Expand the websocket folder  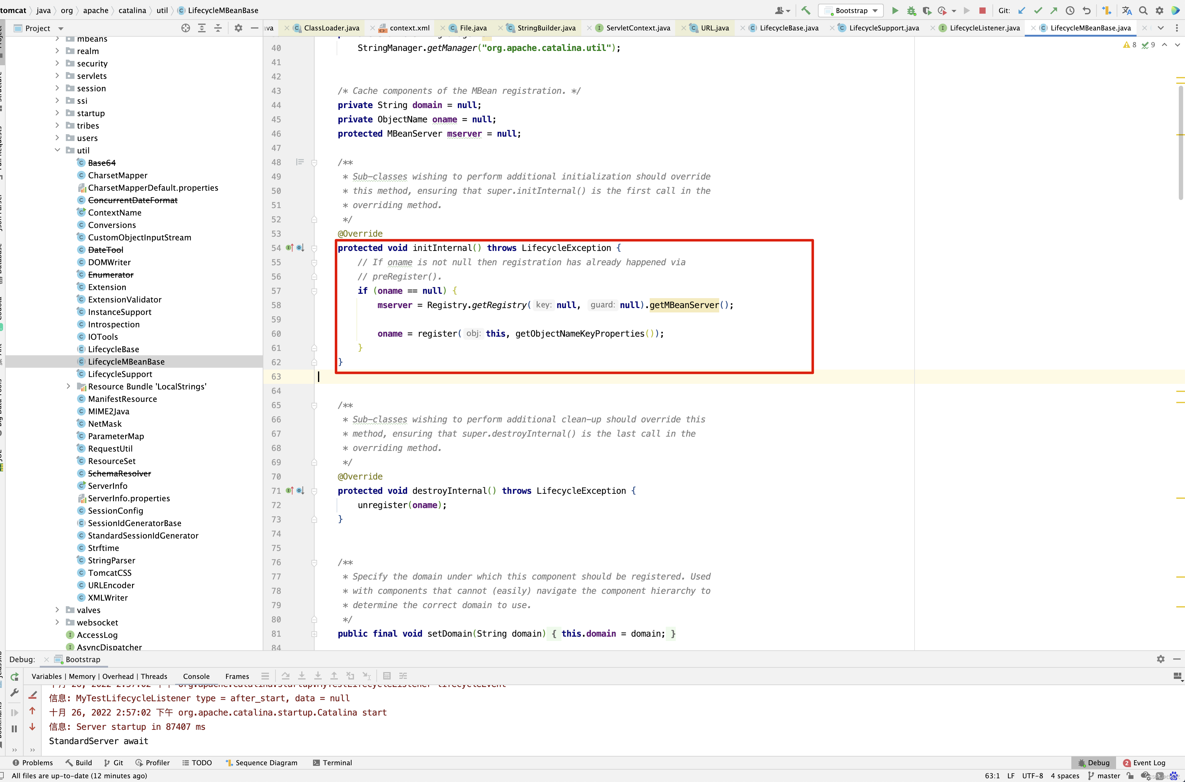tap(57, 622)
